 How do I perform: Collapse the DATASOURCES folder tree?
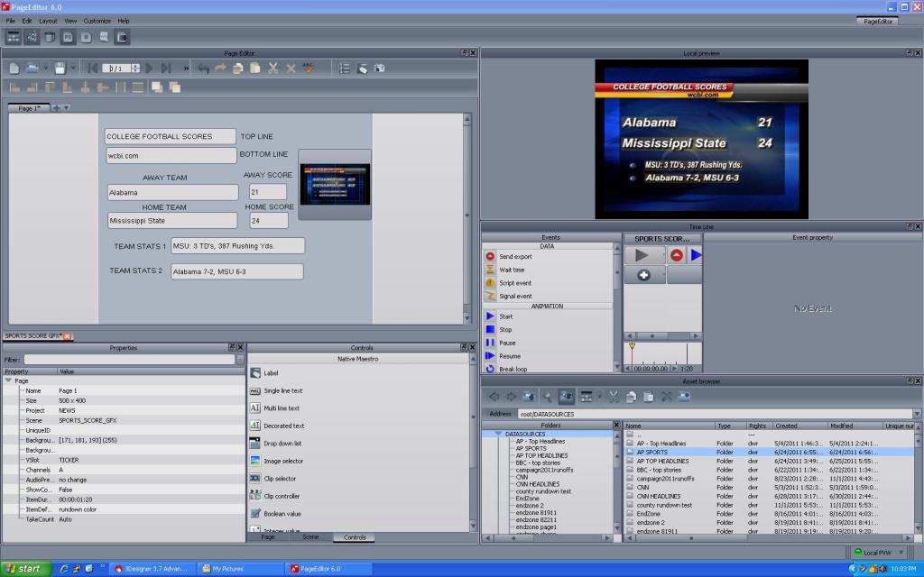497,434
